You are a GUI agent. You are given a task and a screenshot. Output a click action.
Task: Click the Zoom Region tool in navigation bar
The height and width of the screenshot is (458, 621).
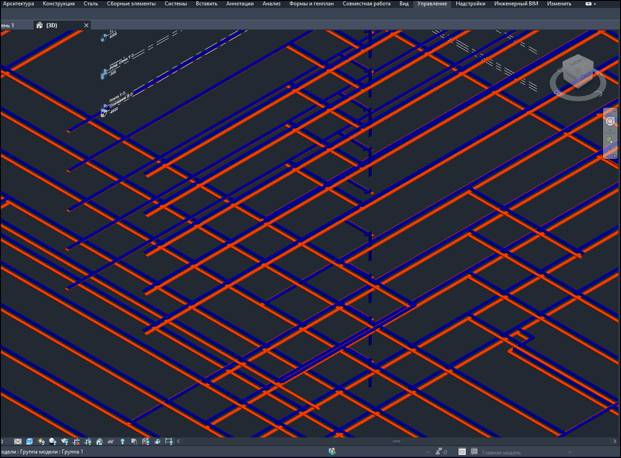609,140
